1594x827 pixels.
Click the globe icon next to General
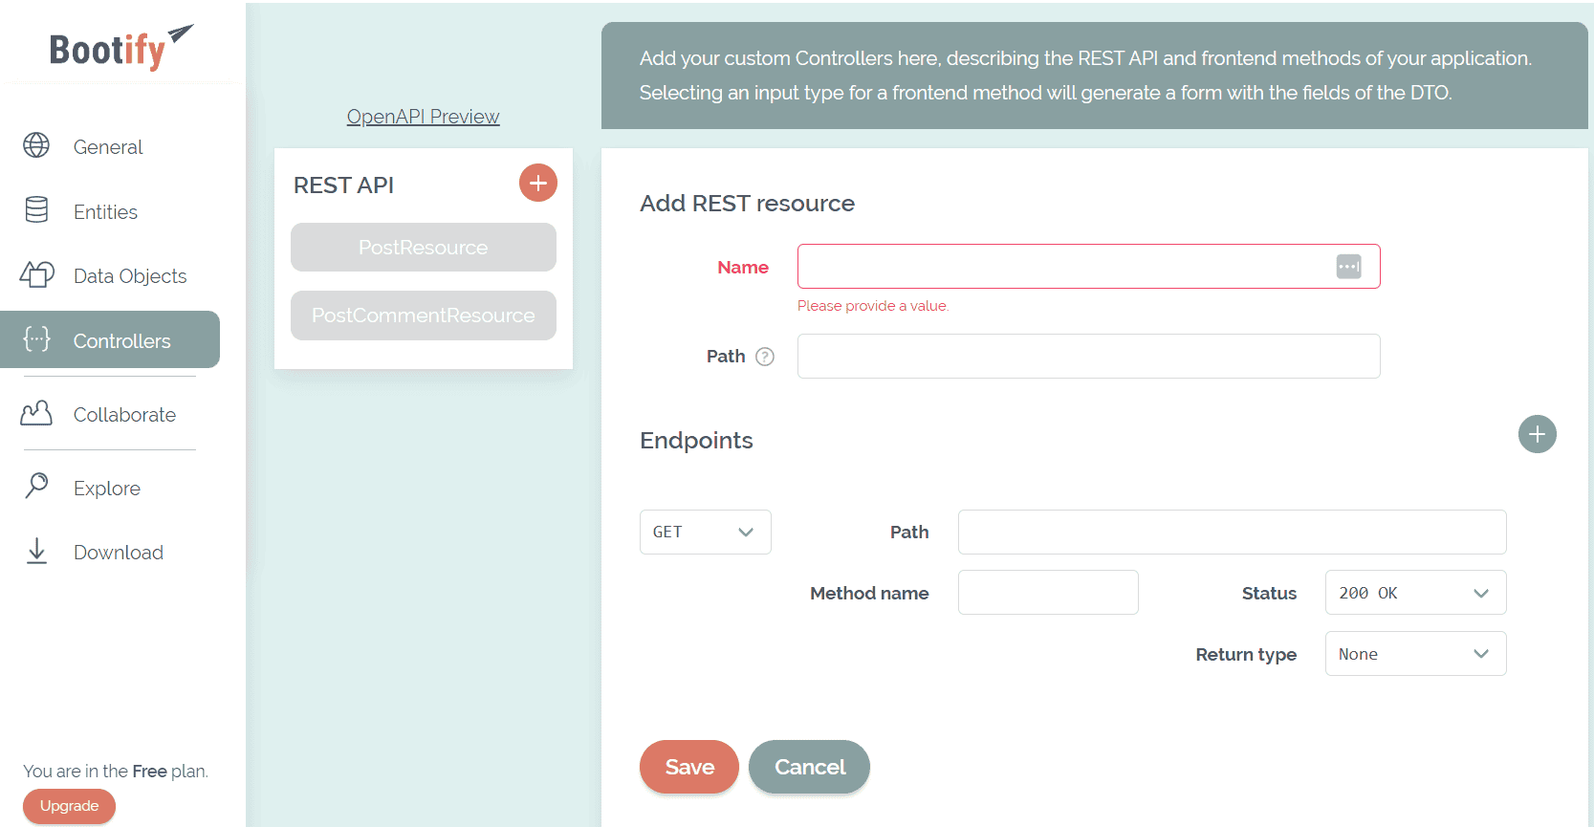point(36,145)
